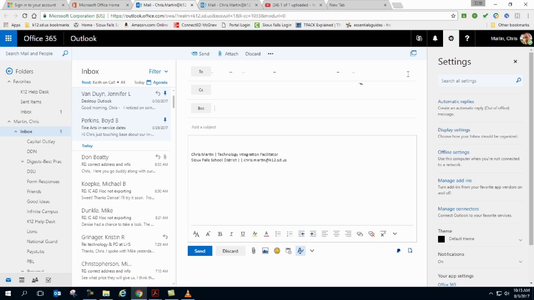Screen dimensions: 534x300
Task: Open File Explorer from taskbar
Action: point(106,293)
